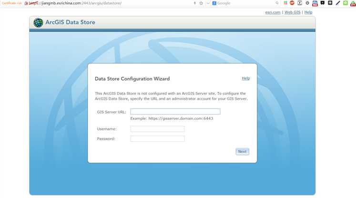Click the ArcGIS globe logo icon

(38, 22)
